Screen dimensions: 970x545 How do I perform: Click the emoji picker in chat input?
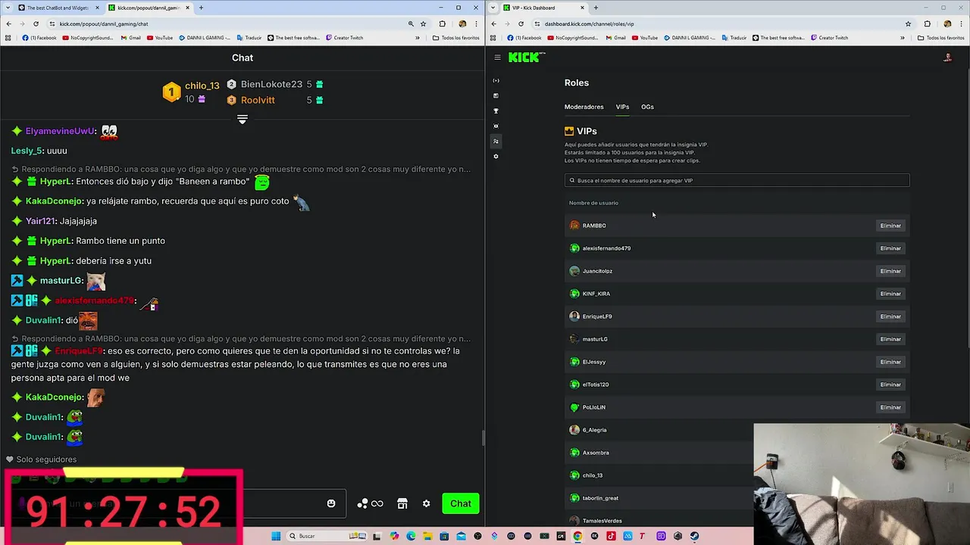click(331, 503)
